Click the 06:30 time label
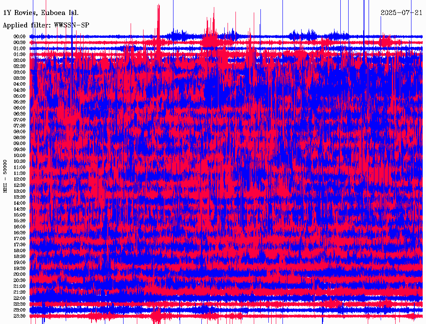This screenshot has width=426, height=324. tap(20, 114)
